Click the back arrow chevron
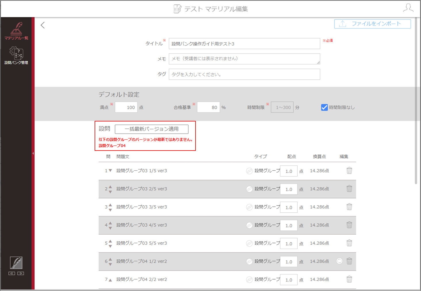 point(43,25)
